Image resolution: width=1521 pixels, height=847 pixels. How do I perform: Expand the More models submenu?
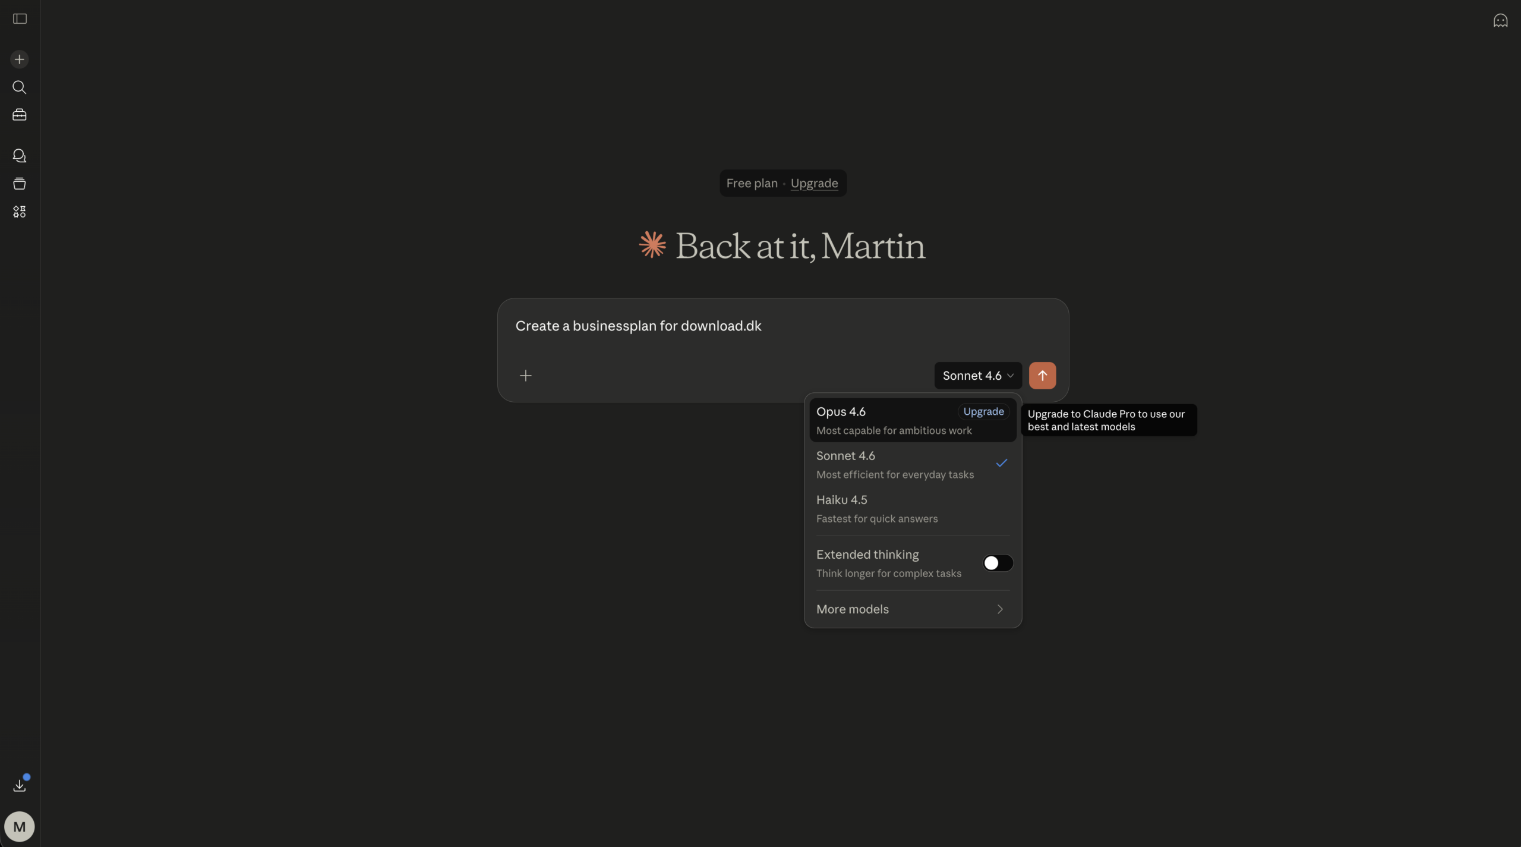pyautogui.click(x=912, y=609)
